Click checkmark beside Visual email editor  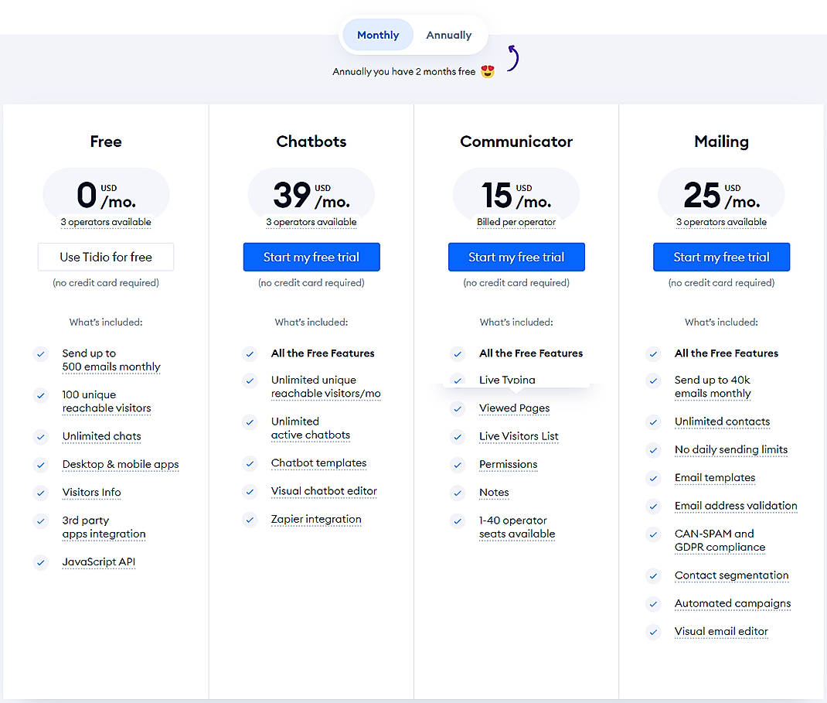(653, 632)
